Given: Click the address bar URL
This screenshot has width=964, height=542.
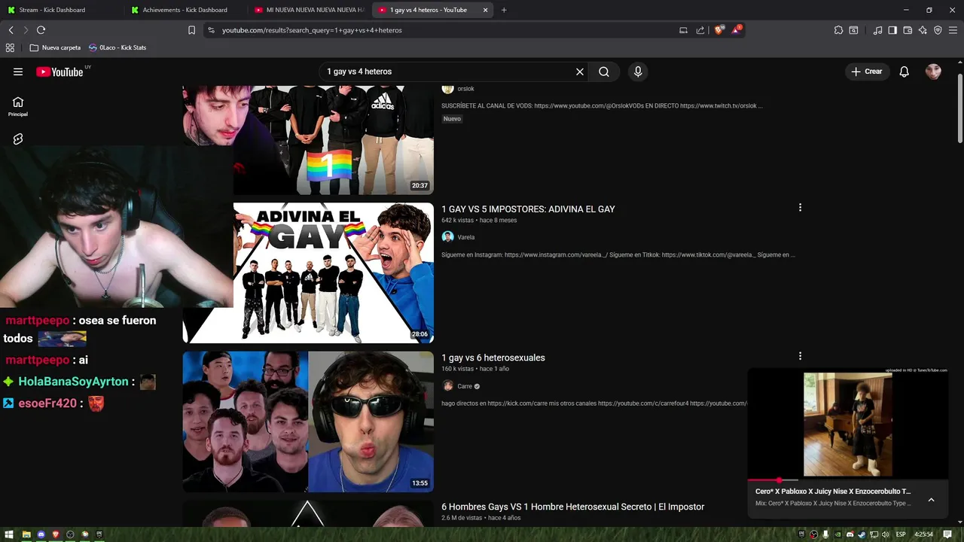Looking at the screenshot, I should [312, 30].
